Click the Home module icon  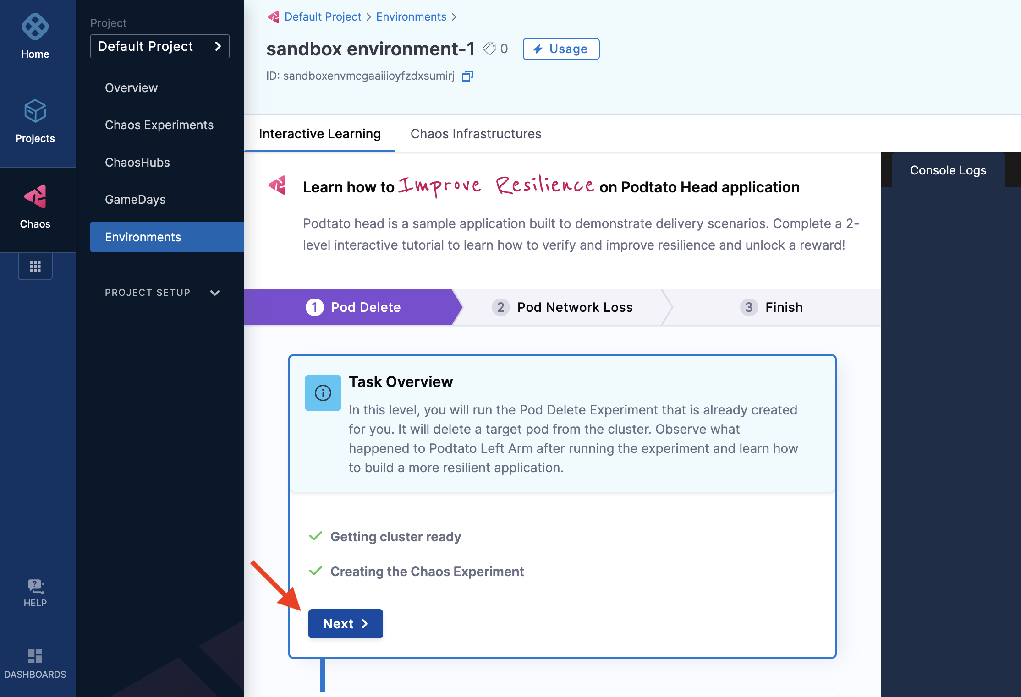35,27
